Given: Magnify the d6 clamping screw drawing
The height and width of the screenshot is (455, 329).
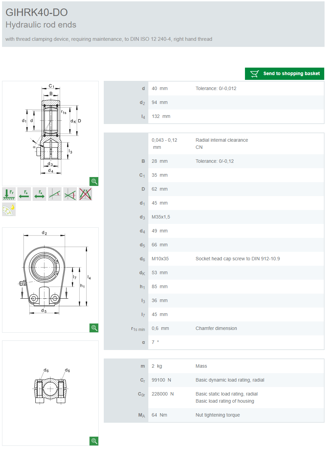Looking at the screenshot, I should click(x=94, y=441).
